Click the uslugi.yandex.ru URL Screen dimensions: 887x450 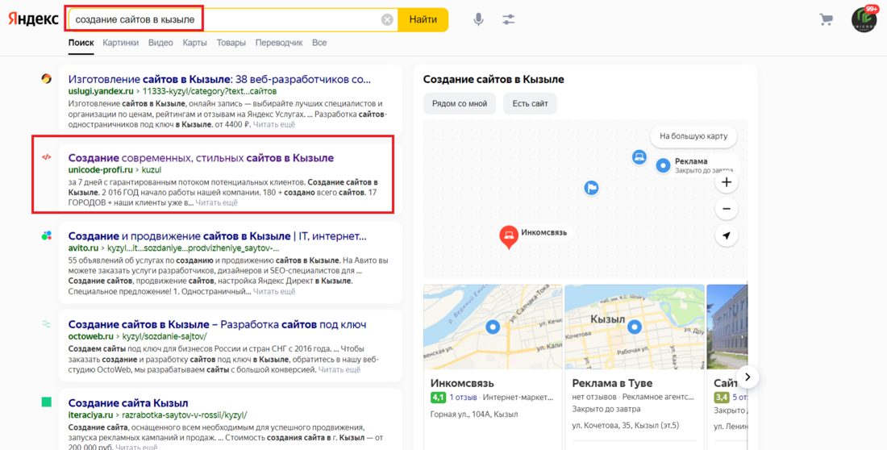pyautogui.click(x=101, y=90)
